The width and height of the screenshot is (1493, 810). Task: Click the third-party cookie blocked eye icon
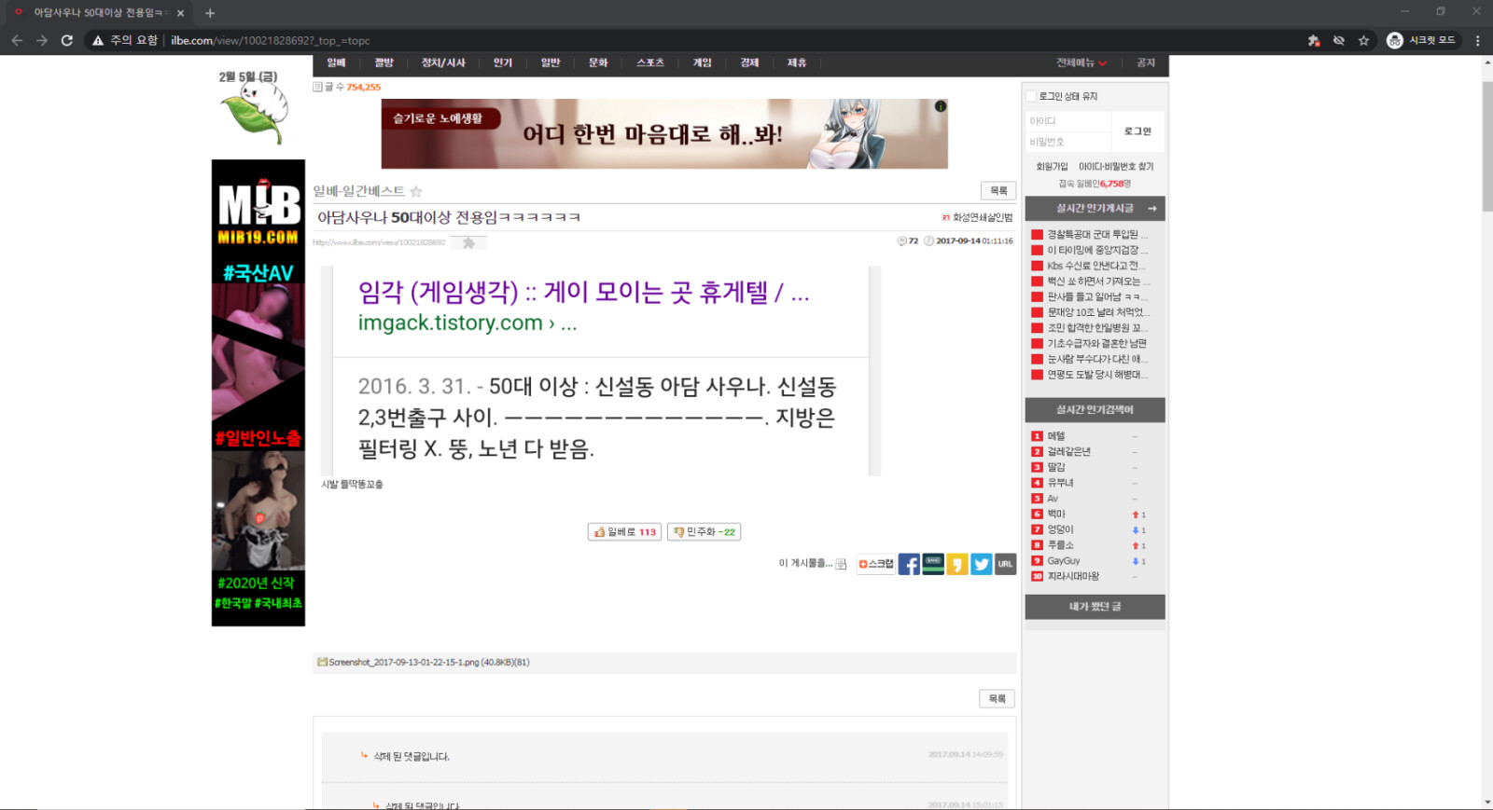pyautogui.click(x=1339, y=41)
